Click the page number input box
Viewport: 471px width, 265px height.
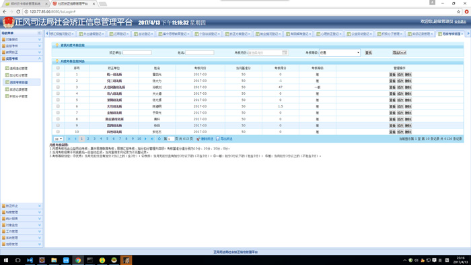coord(171,139)
